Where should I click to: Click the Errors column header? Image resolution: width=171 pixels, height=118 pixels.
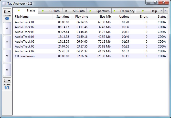pos(144,17)
